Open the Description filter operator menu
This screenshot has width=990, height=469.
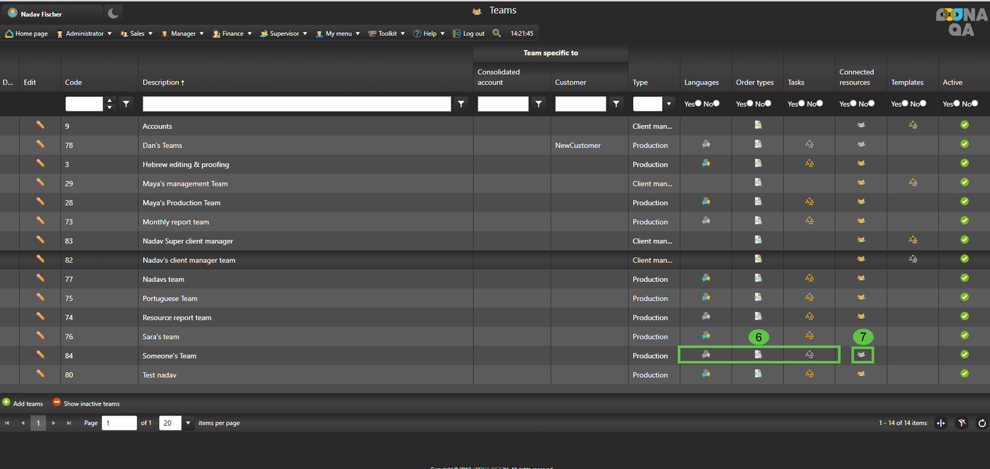461,104
